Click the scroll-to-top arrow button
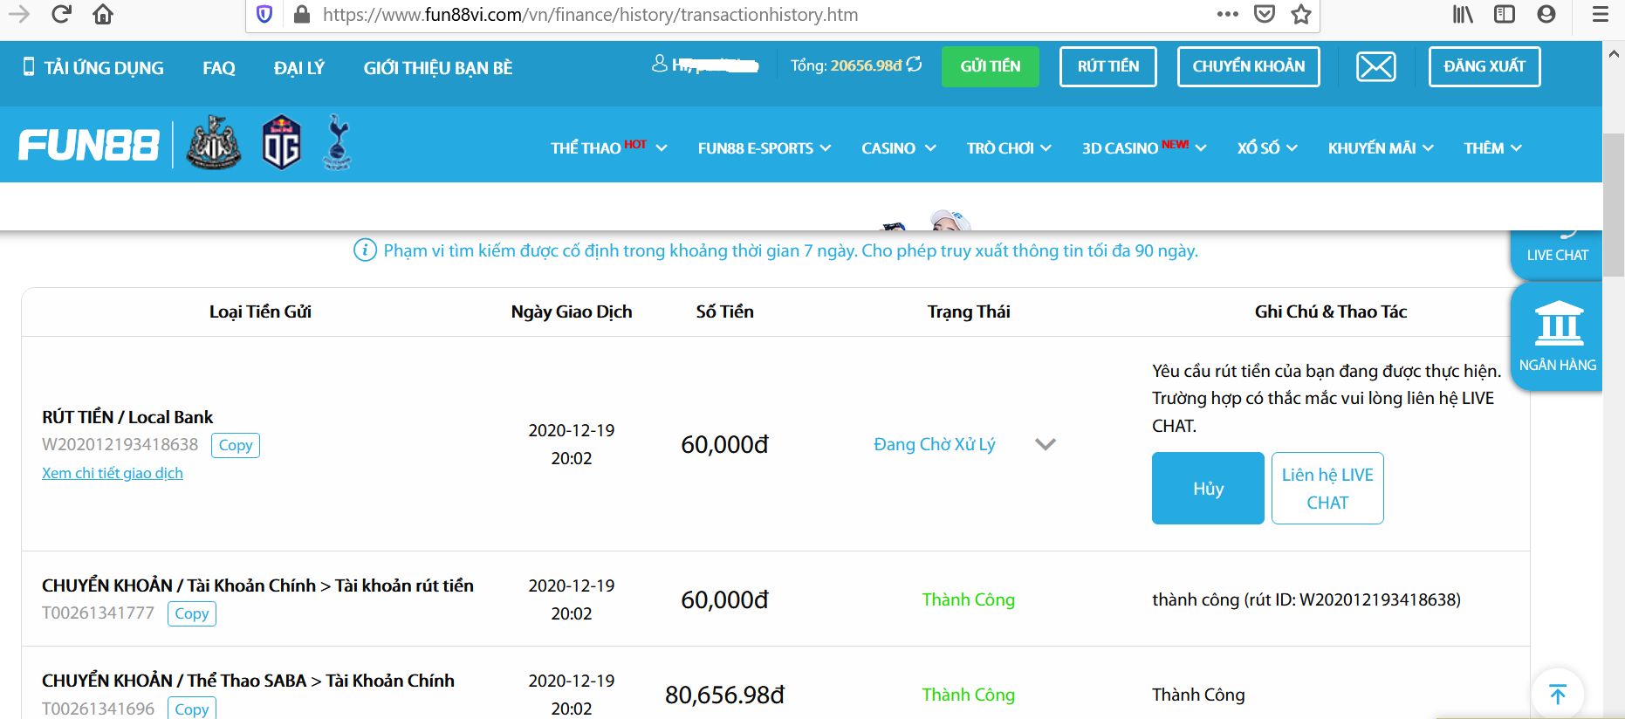Image resolution: width=1625 pixels, height=719 pixels. tap(1557, 695)
